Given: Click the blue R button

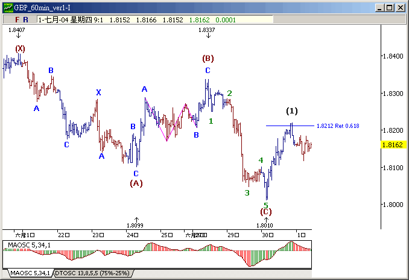Looking at the screenshot, I should [25, 20].
